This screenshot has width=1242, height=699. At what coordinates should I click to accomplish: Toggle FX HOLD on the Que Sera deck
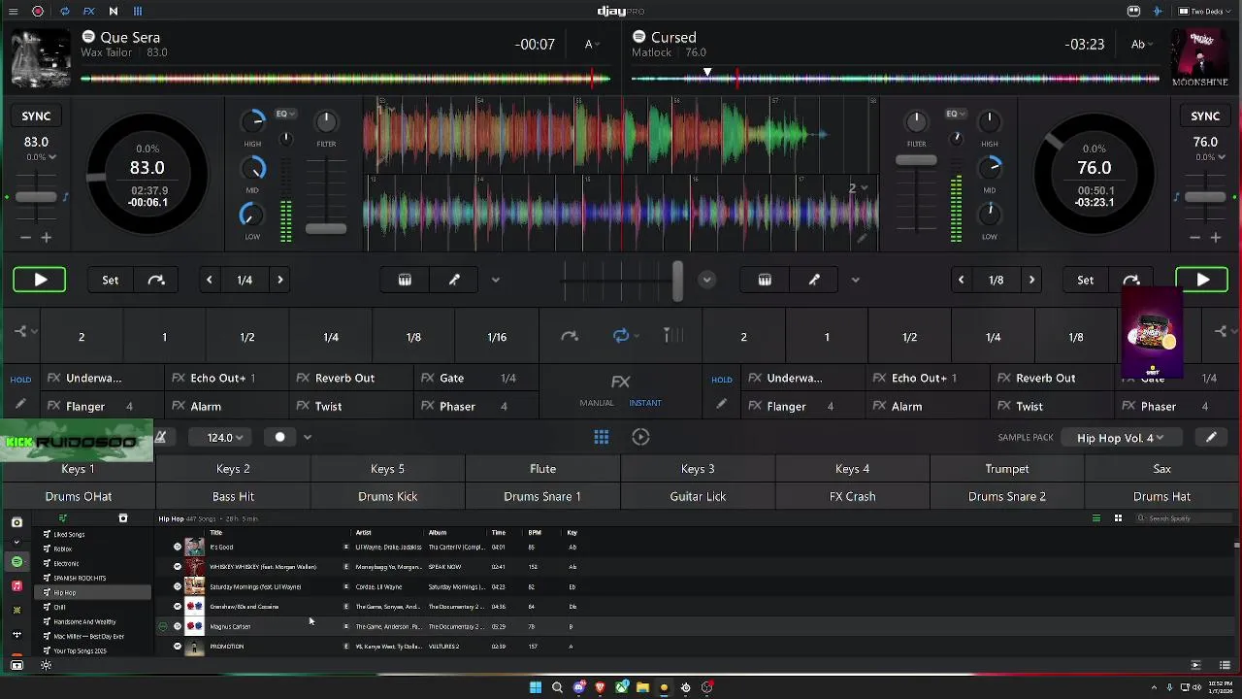click(x=20, y=380)
